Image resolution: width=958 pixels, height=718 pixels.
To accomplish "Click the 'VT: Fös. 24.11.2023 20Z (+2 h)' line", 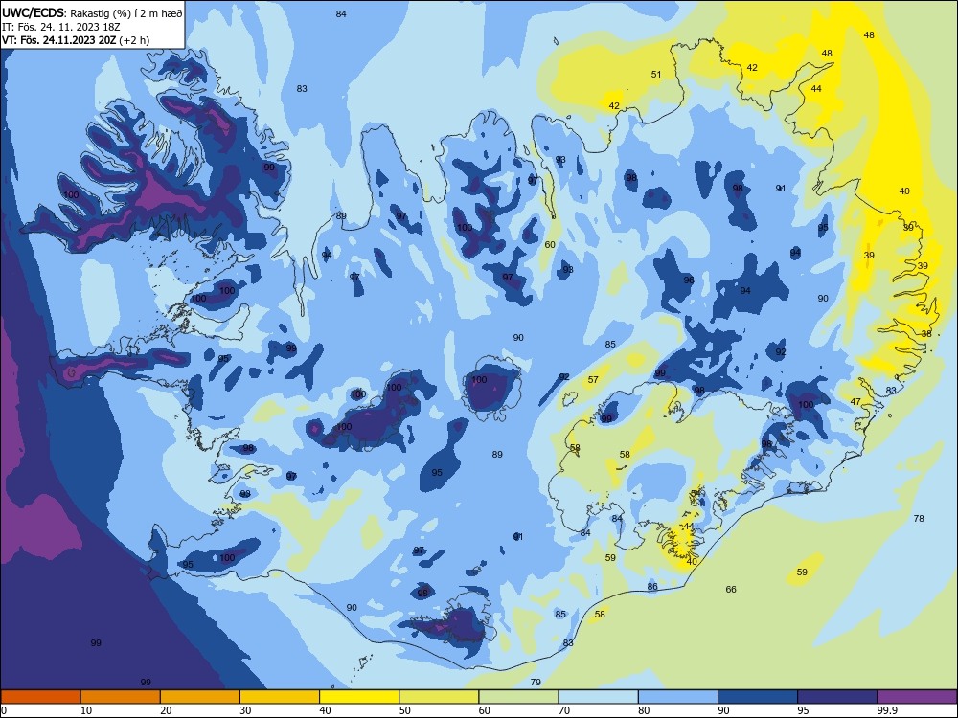I will pos(76,40).
